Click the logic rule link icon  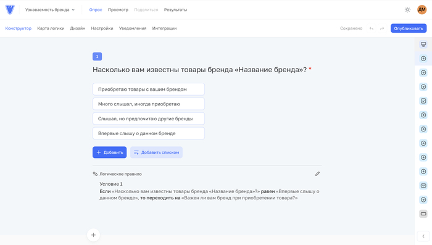(95, 174)
